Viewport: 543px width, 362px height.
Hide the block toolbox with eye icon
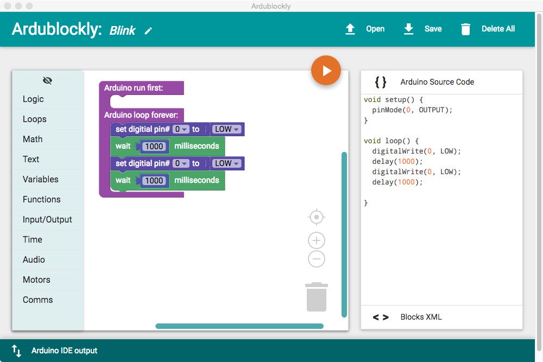(x=47, y=80)
